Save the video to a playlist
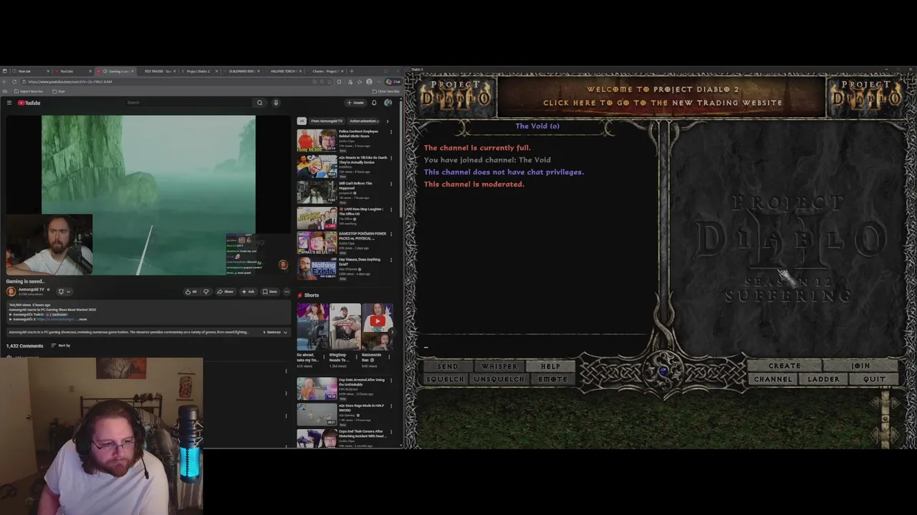 (270, 292)
